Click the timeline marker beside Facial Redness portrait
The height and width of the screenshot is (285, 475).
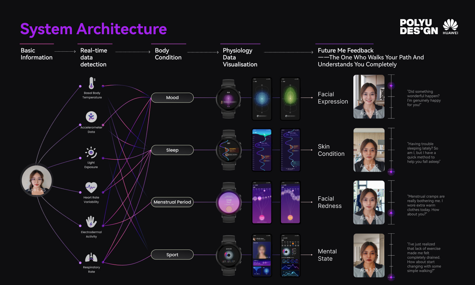(x=391, y=213)
